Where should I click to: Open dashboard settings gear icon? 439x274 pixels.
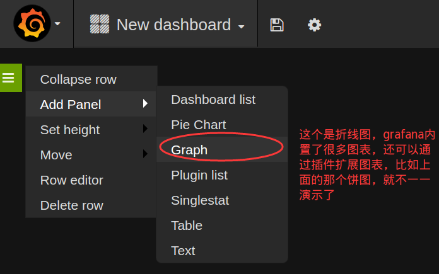(314, 25)
